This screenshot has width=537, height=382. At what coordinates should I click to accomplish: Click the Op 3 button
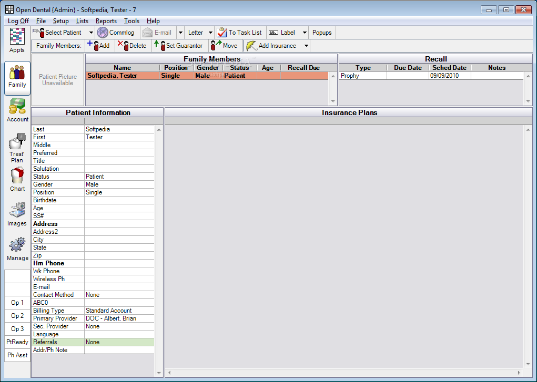(x=17, y=328)
